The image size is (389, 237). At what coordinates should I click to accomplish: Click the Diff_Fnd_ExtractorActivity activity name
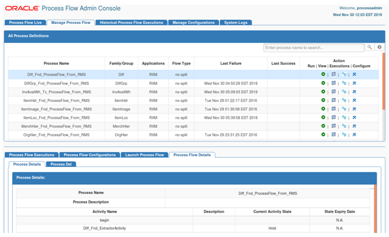click(x=105, y=228)
